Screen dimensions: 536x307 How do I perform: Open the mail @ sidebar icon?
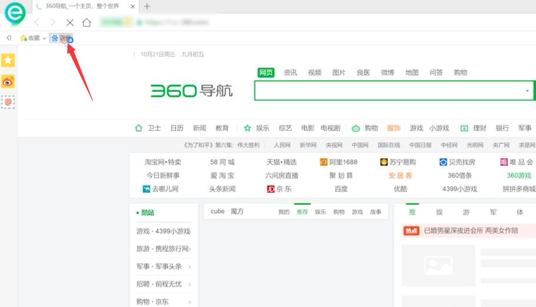pos(8,102)
